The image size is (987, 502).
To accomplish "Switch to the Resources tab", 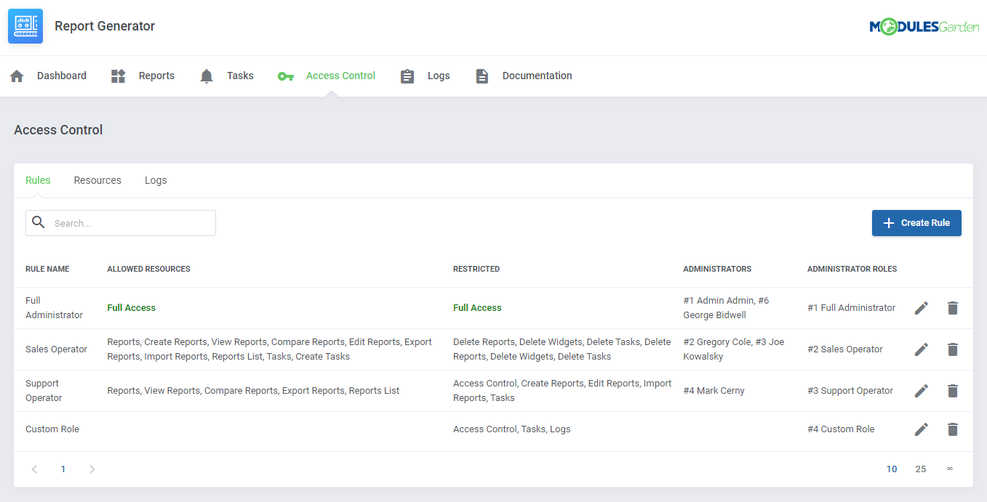I will click(x=97, y=179).
